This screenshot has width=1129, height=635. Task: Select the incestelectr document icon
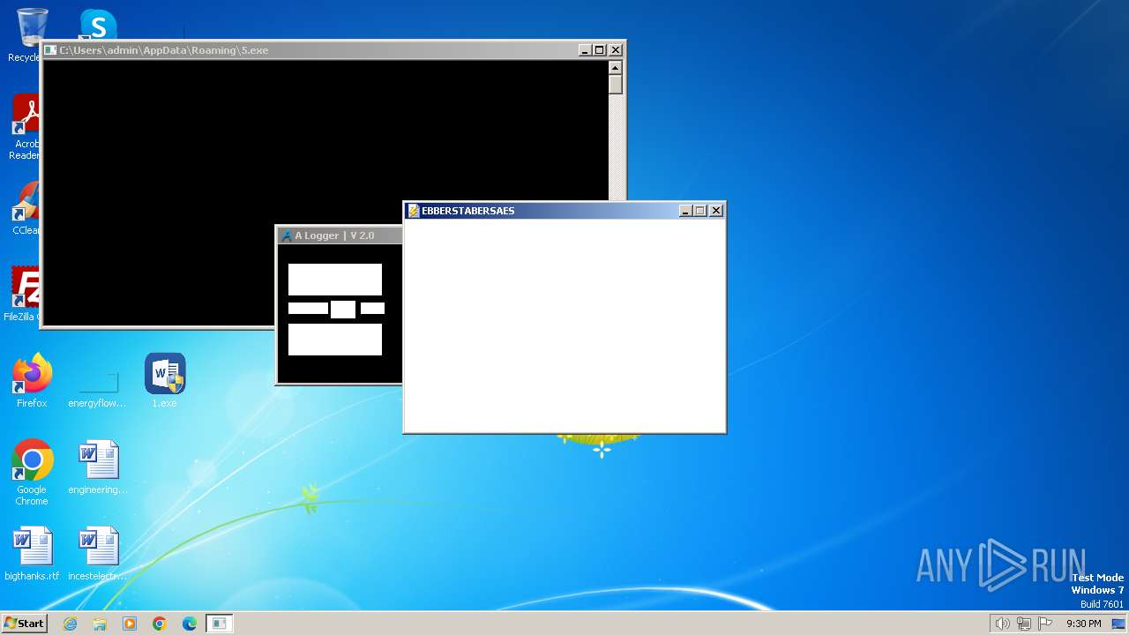click(x=97, y=553)
